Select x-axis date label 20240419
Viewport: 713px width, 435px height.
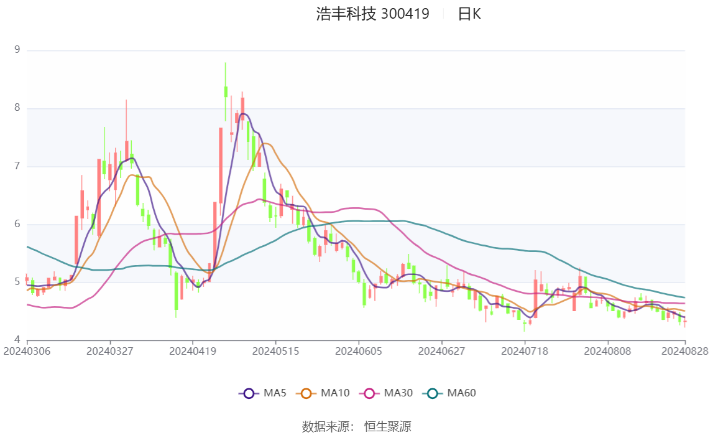193,351
